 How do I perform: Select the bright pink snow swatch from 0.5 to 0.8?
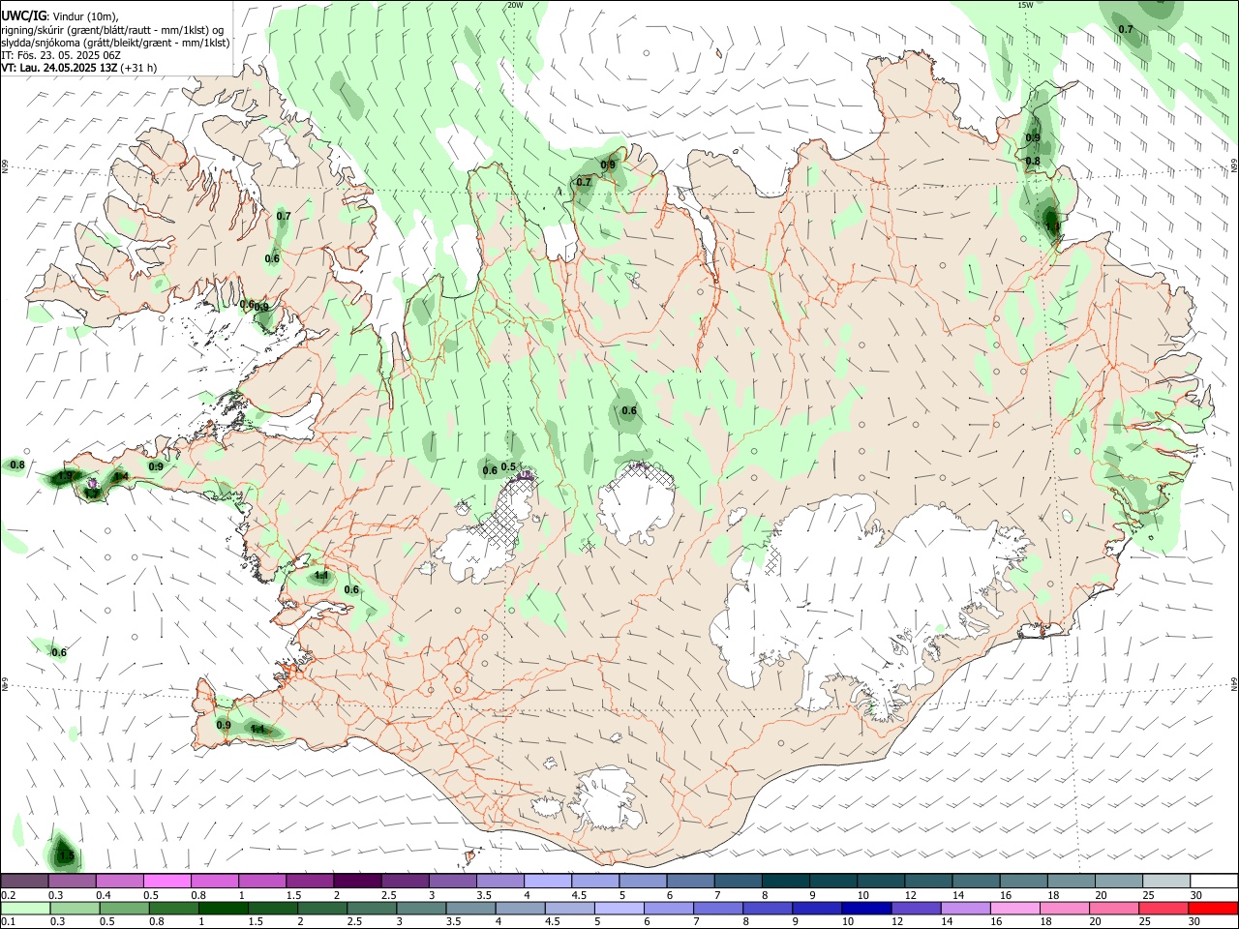click(x=166, y=881)
